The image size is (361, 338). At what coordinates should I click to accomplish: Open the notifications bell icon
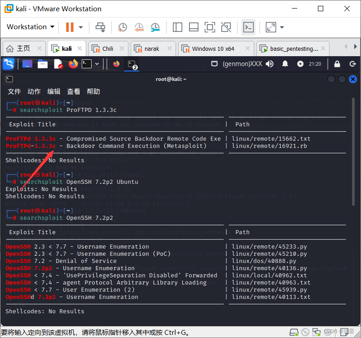click(285, 64)
